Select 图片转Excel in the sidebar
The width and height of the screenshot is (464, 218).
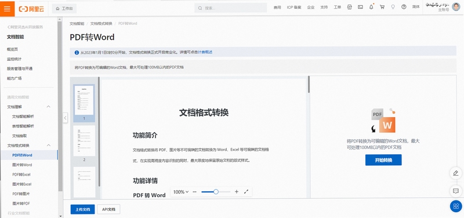pos(22,184)
